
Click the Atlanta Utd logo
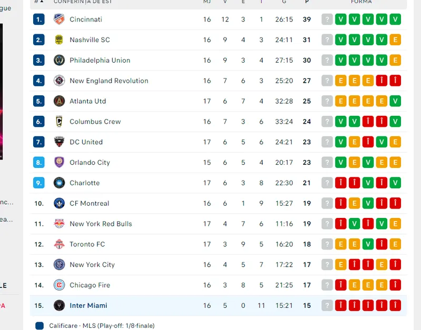(x=59, y=101)
